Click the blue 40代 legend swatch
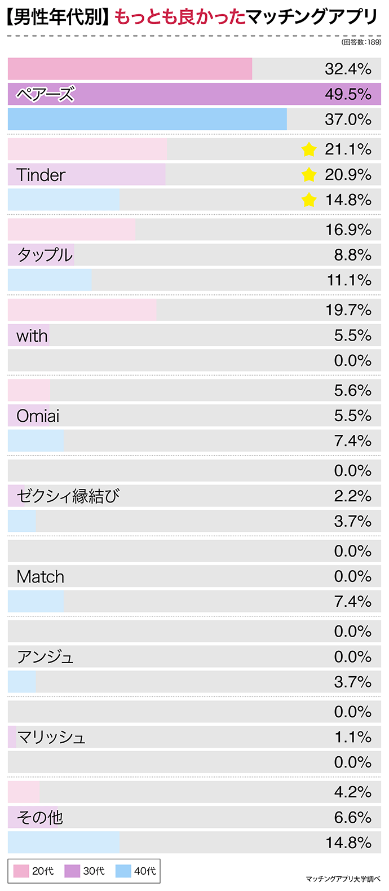 (123, 871)
